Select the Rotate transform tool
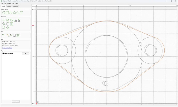178x107 pixels. pyautogui.click(x=11, y=20)
